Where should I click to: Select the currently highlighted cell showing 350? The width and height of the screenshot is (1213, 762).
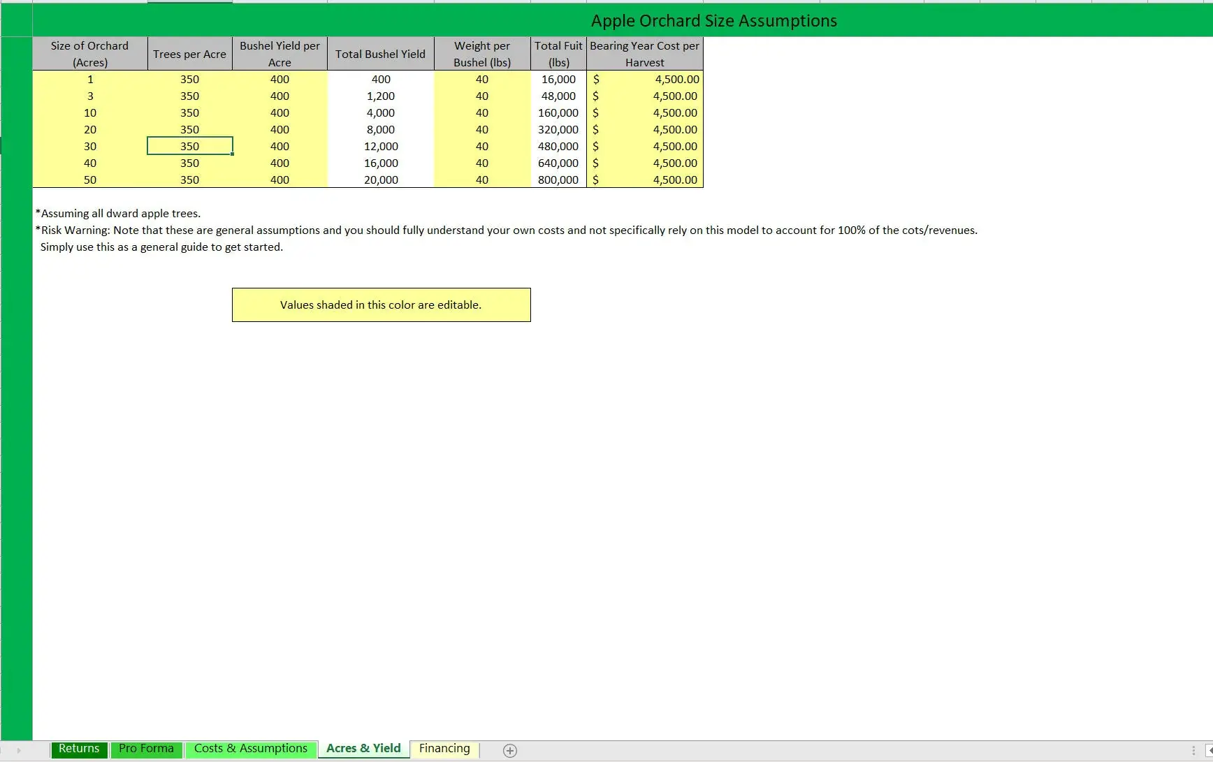coord(189,146)
